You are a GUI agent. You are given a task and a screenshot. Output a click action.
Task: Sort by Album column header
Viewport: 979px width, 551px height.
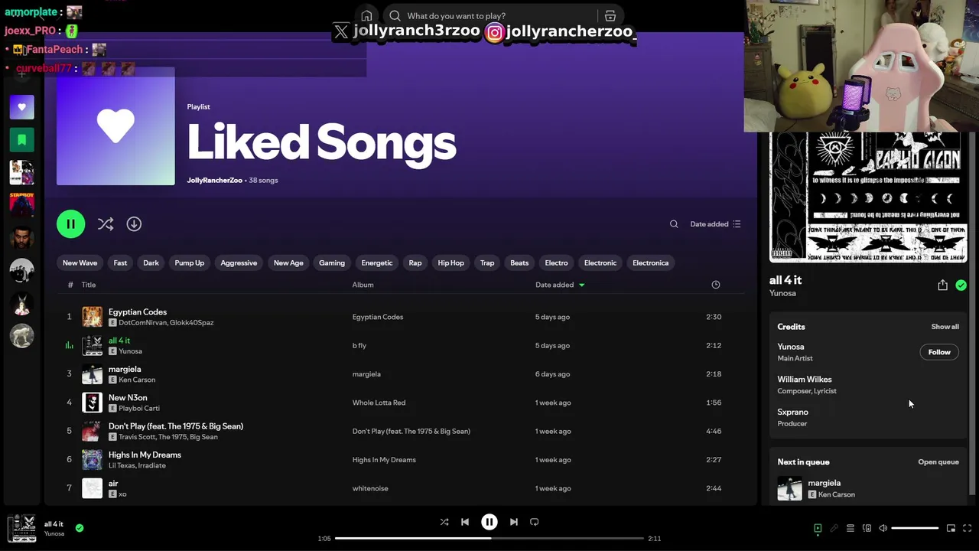363,285
